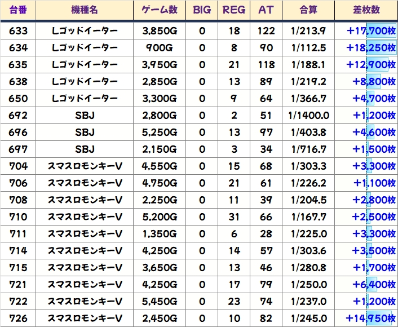
Task: Select machine number 633 cell
Action: (18, 30)
